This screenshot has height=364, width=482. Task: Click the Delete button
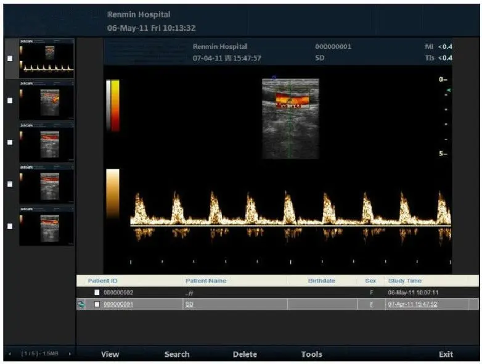(x=245, y=354)
